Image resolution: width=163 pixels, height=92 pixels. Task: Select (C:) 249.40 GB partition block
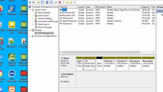[89, 64]
